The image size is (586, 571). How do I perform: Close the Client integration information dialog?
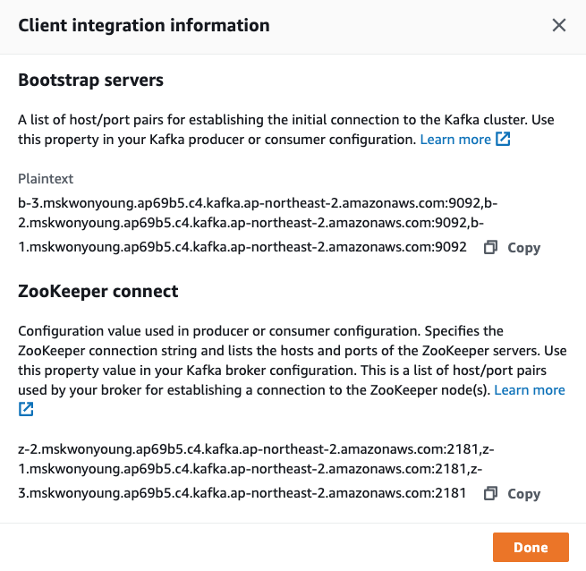click(559, 25)
